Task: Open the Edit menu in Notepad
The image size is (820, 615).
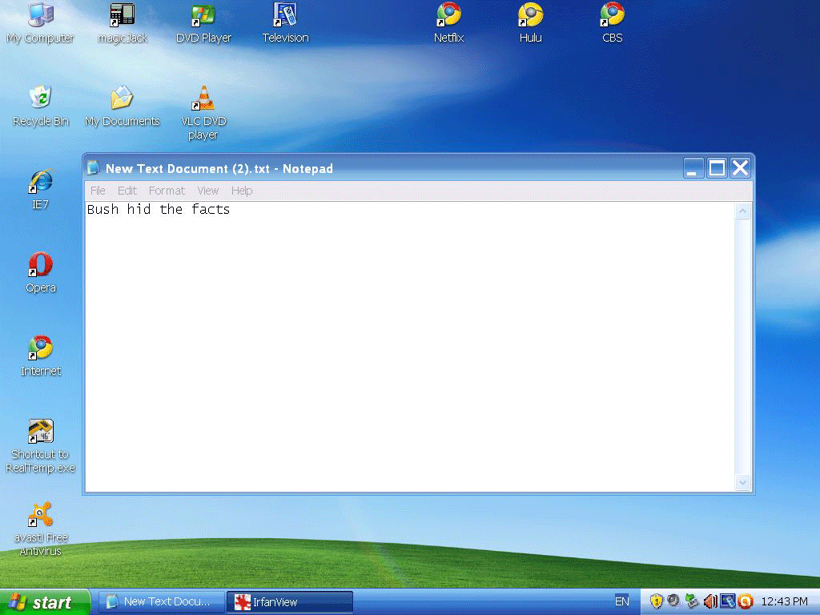Action: 127,191
